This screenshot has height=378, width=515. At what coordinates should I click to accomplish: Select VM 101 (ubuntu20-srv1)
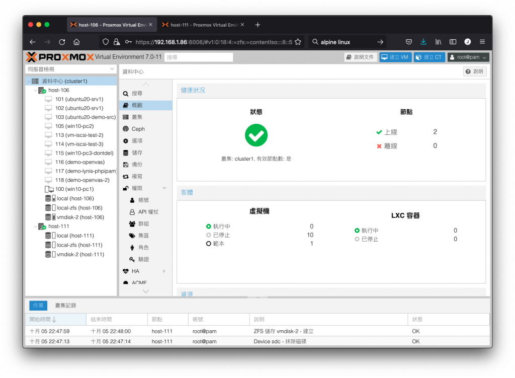coord(71,99)
